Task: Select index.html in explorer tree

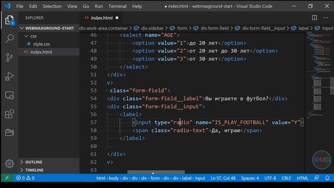Action: [x=49, y=52]
